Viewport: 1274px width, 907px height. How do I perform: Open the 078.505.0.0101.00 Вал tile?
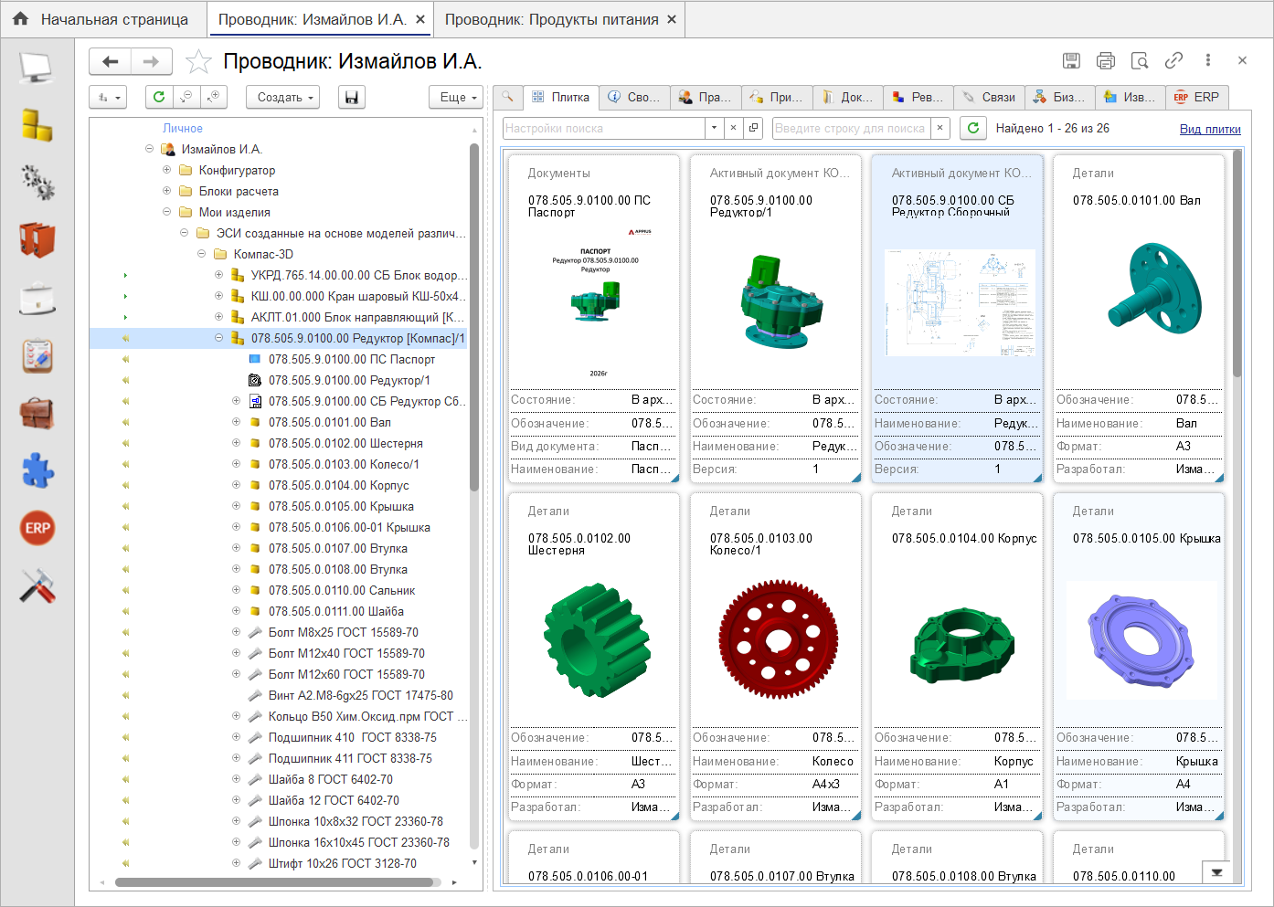pyautogui.click(x=1138, y=318)
